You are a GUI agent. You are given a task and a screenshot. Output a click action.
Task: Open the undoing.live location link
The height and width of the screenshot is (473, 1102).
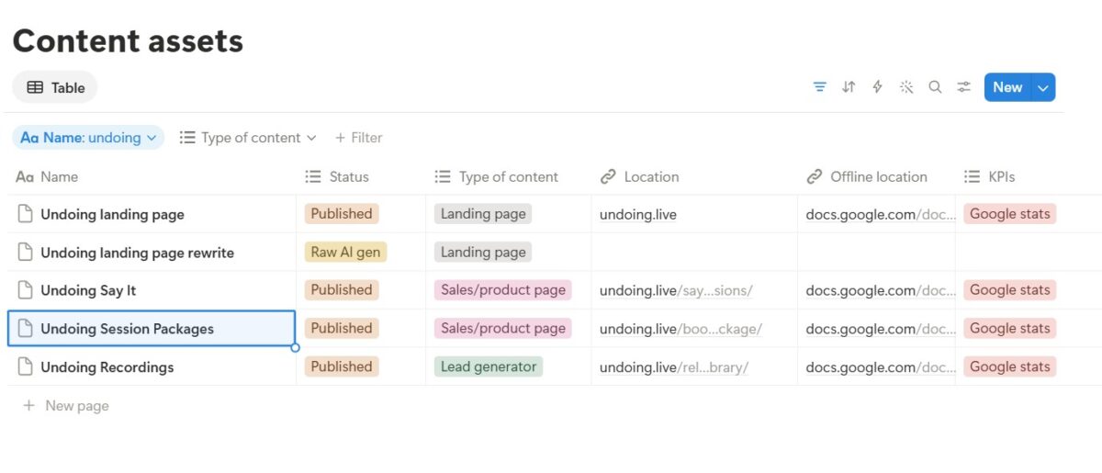point(638,214)
